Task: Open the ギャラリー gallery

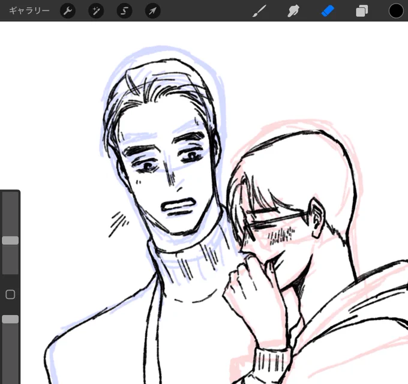Action: (x=29, y=11)
